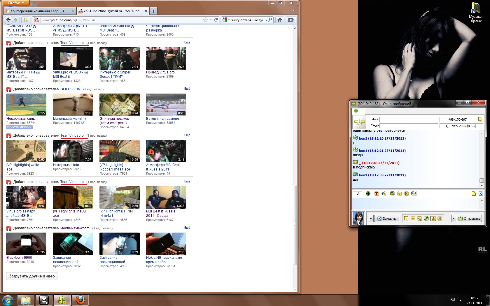Screen dimensions: 490x306
Task: Switch to Конференция компании Кварц tab
Action: [x=40, y=11]
